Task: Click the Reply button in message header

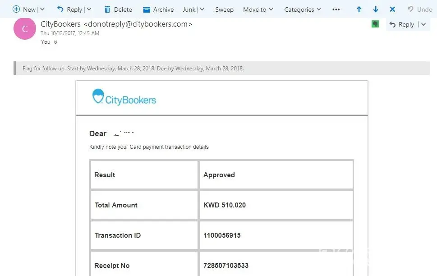Action: (401, 25)
